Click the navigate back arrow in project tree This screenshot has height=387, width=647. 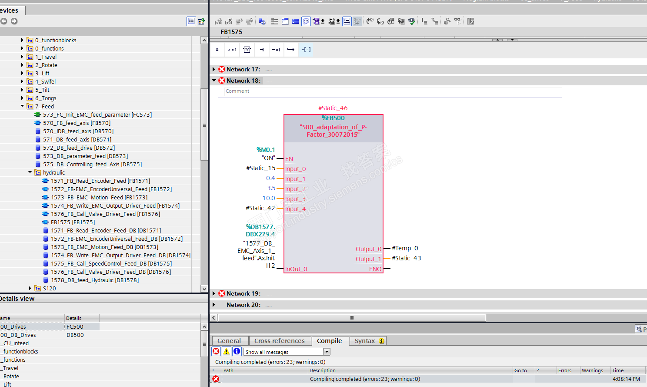click(x=4, y=21)
